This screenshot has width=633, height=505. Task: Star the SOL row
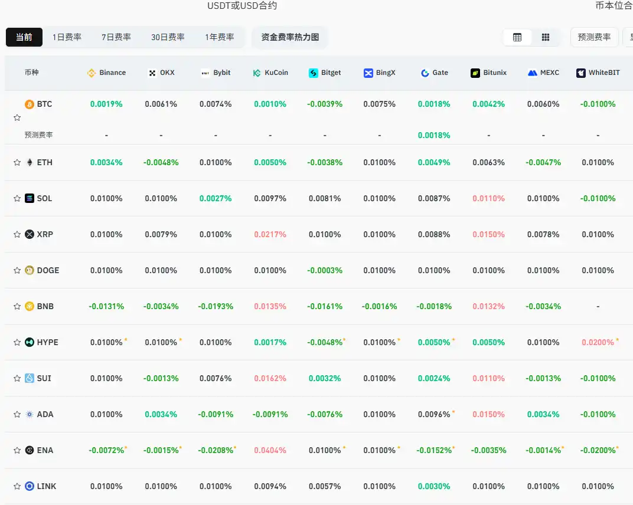[x=17, y=198]
